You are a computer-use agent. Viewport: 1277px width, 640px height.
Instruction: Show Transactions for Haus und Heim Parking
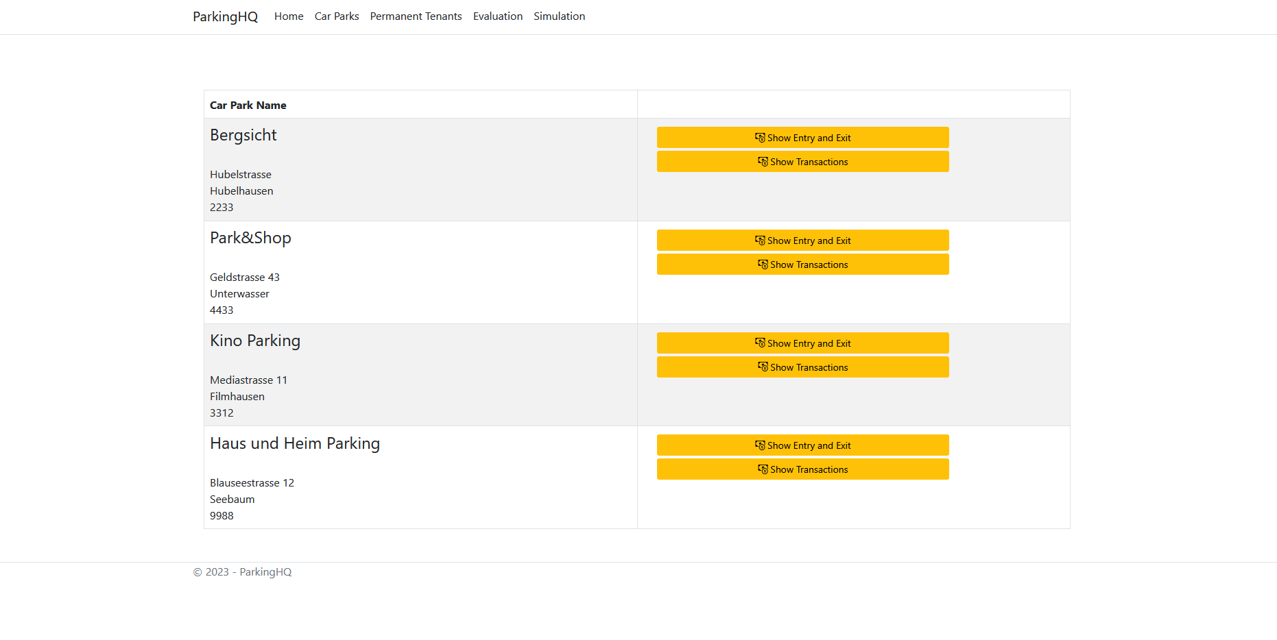[x=803, y=469]
